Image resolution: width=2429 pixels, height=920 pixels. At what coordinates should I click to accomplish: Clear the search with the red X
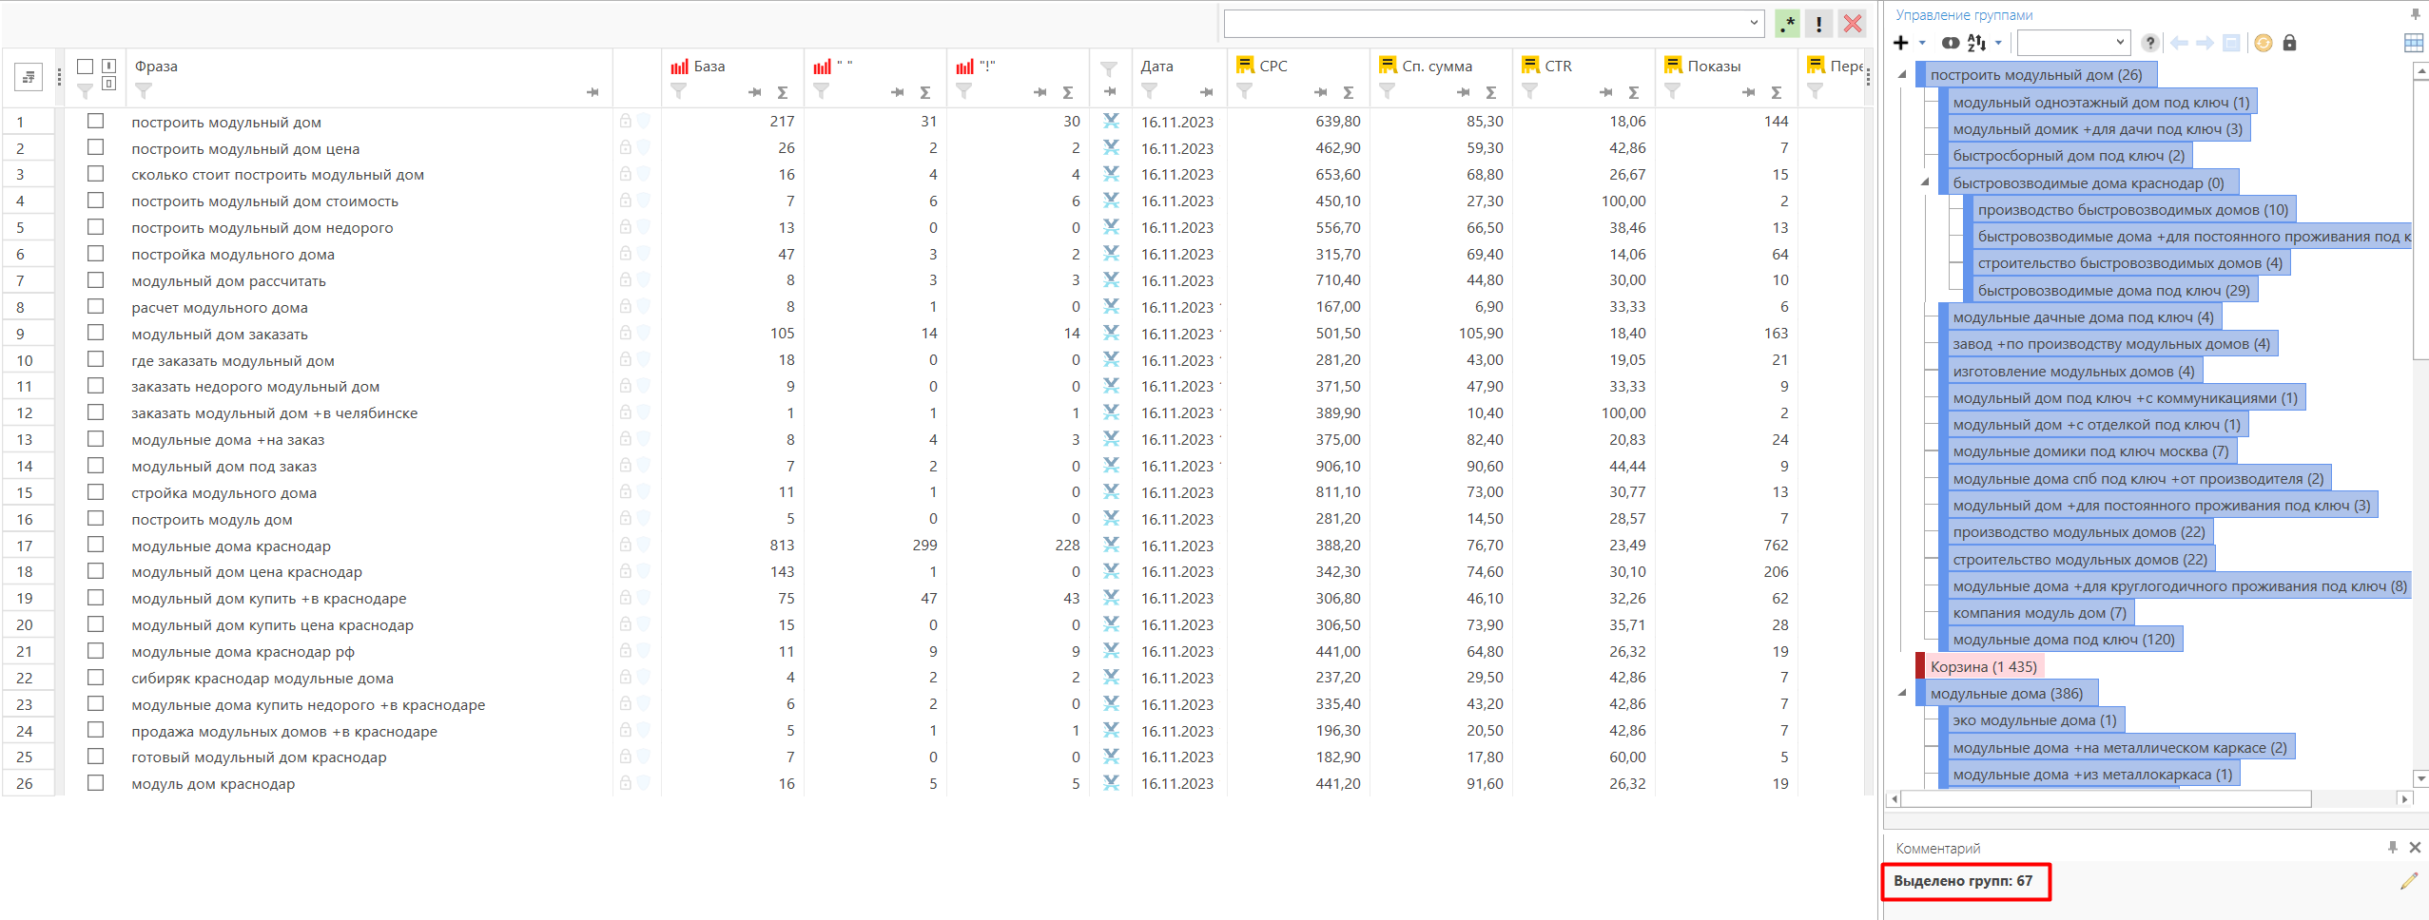[x=1852, y=24]
